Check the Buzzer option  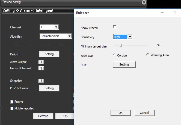point(12,102)
